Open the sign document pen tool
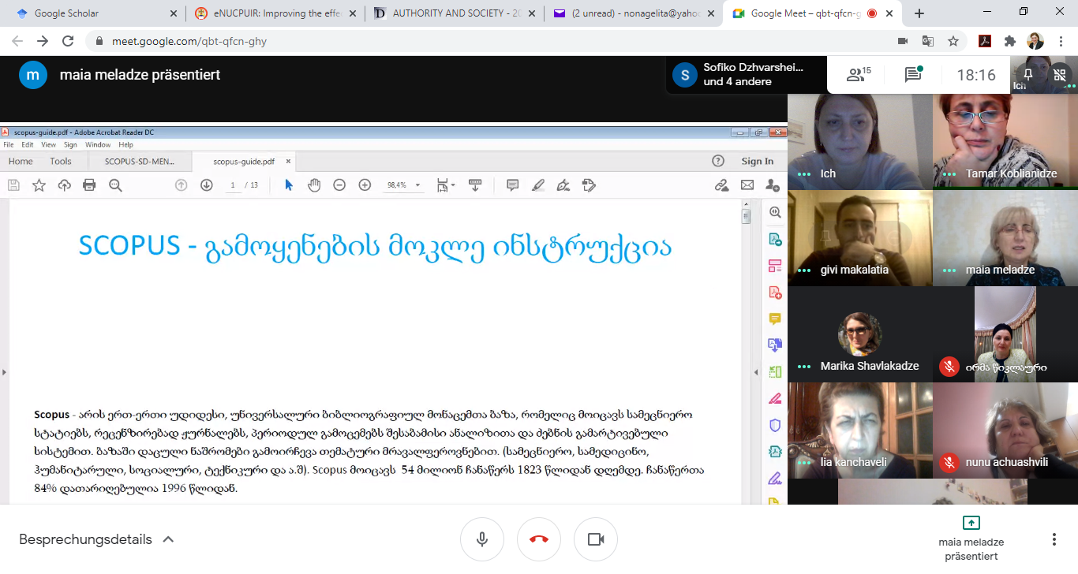This screenshot has width=1078, height=574. (x=563, y=185)
